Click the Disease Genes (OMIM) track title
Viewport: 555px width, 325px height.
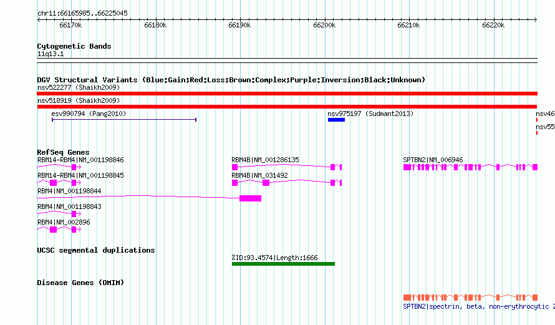tap(80, 283)
